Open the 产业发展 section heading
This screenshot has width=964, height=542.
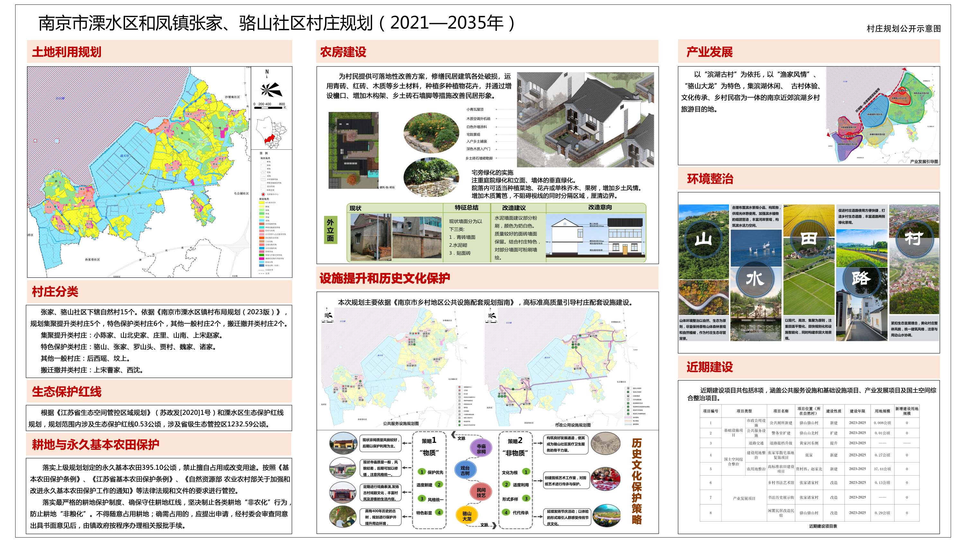709,52
